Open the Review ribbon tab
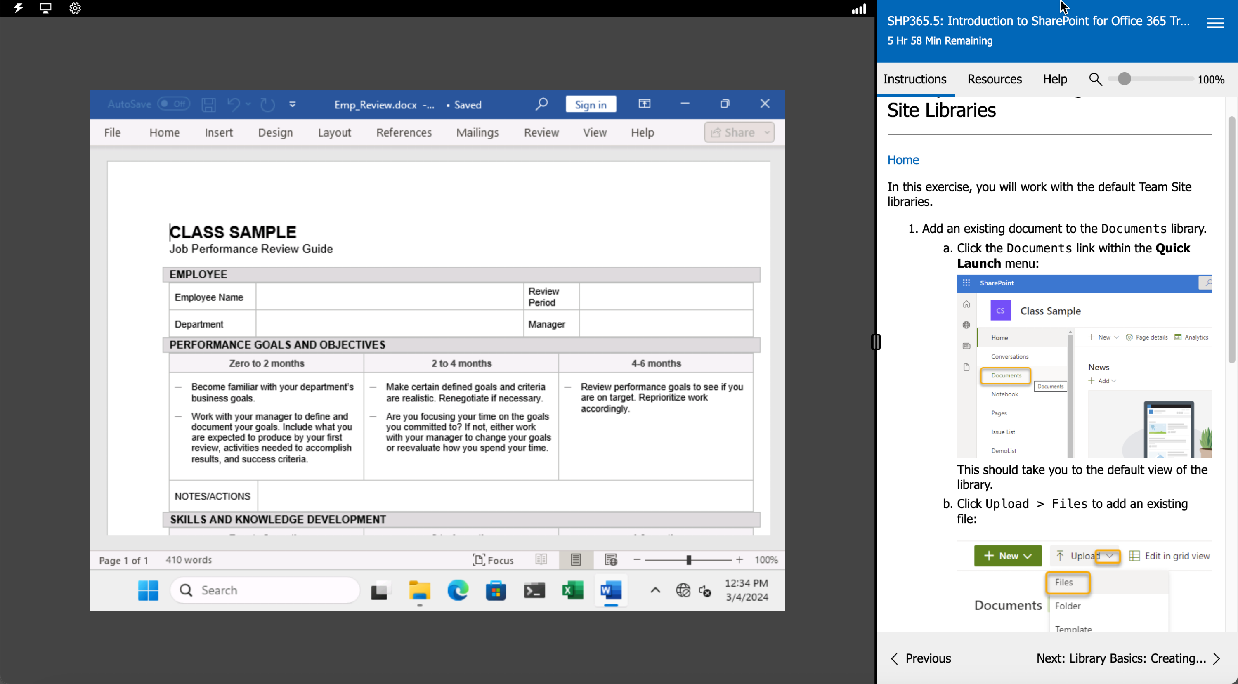Screen dimensions: 1238x684 pos(541,132)
